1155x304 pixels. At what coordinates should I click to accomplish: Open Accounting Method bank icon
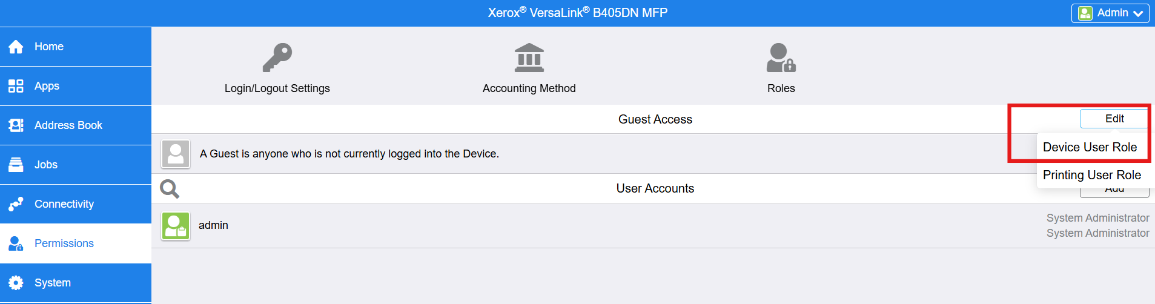pyautogui.click(x=529, y=58)
